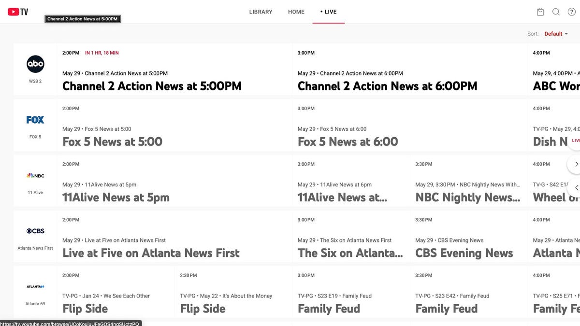580x326 pixels.
Task: Select the CBS Evening News program
Action: pyautogui.click(x=464, y=253)
